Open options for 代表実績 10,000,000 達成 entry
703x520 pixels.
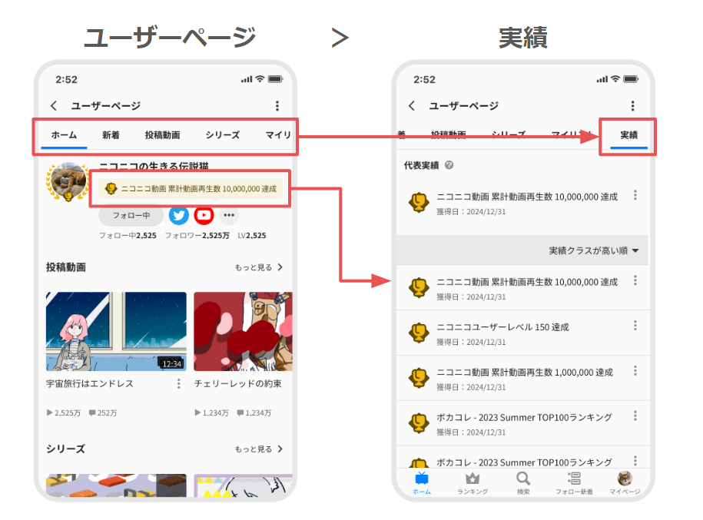(x=635, y=195)
